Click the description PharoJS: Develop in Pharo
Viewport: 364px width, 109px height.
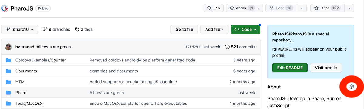304,102
